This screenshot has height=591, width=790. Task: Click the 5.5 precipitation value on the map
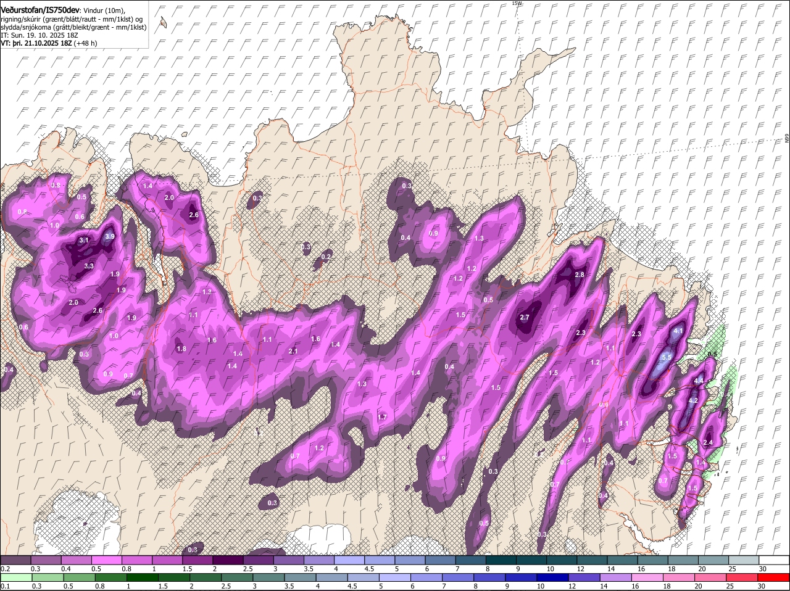tap(667, 357)
